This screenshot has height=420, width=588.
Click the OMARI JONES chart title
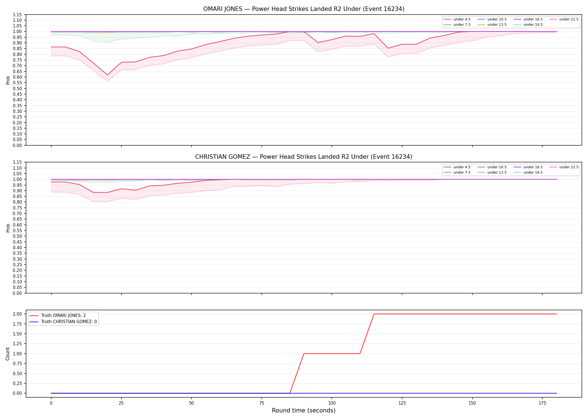pyautogui.click(x=304, y=9)
